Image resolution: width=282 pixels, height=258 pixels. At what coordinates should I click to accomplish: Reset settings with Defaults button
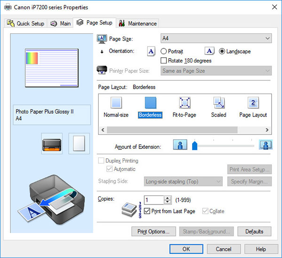tap(254, 231)
